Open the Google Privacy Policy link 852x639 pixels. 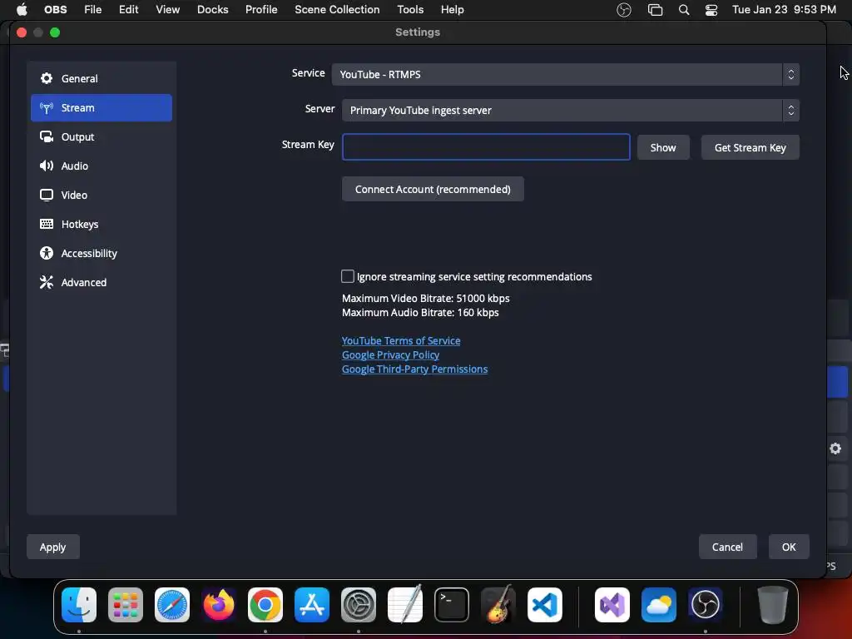pyautogui.click(x=390, y=354)
